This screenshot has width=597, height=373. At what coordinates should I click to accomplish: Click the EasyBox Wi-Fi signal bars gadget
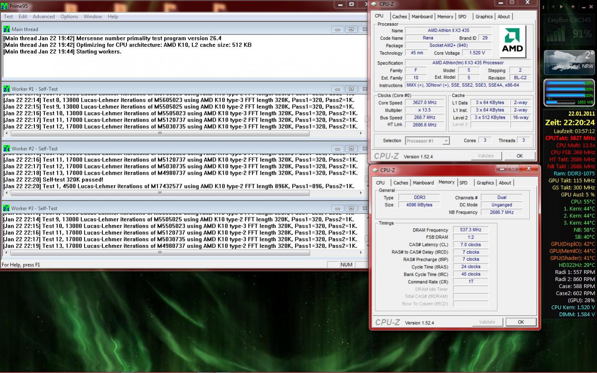pos(556,34)
